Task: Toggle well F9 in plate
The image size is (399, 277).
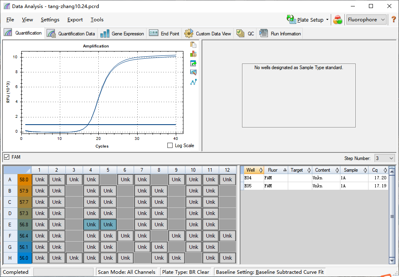Action: click(x=176, y=236)
